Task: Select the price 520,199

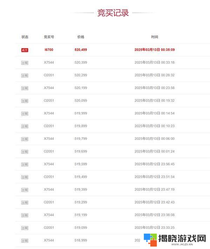Action: 81,88
